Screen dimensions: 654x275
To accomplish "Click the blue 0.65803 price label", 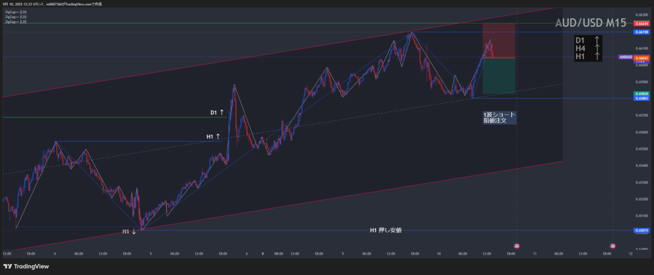I will tap(641, 98).
